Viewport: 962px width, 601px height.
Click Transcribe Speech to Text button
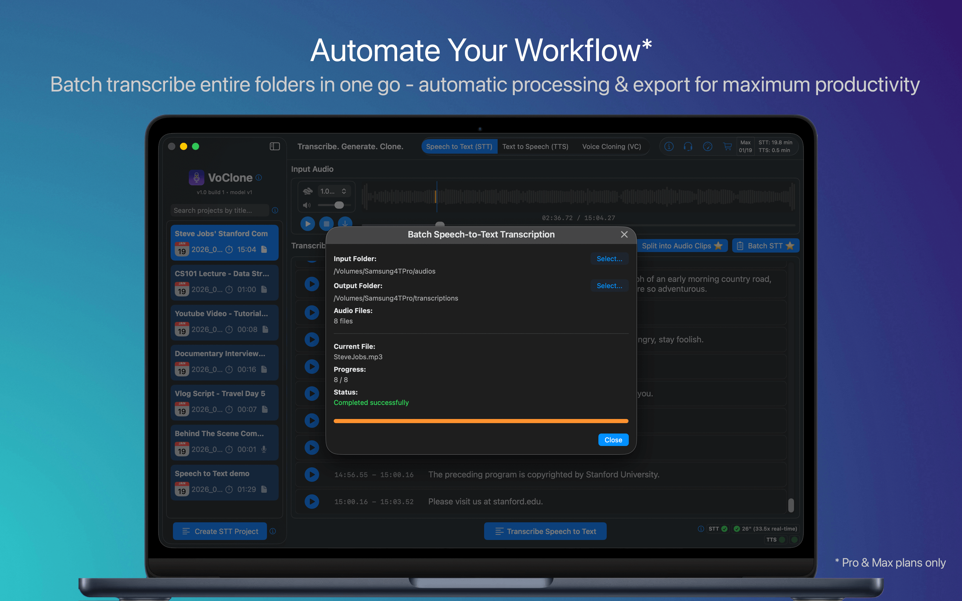click(x=545, y=531)
